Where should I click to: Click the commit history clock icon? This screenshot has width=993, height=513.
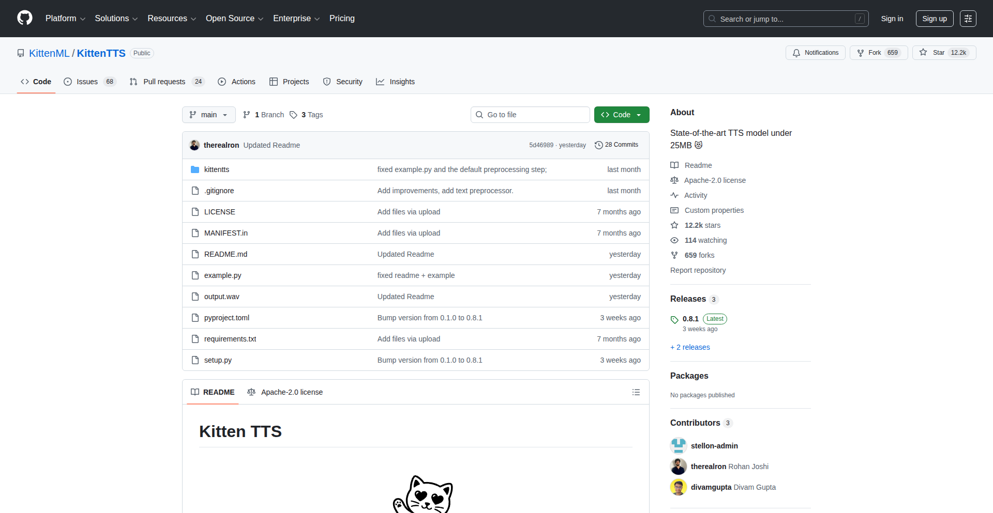(599, 145)
